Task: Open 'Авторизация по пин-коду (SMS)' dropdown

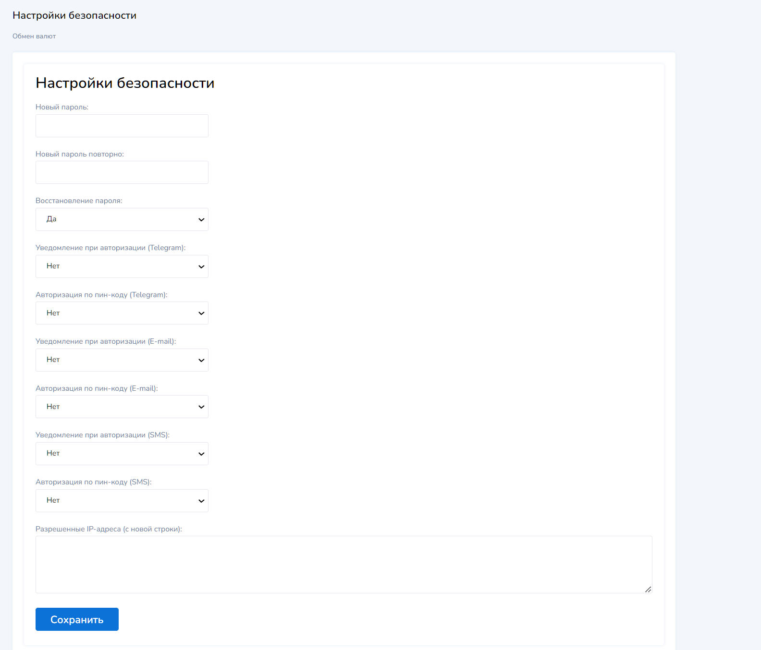Action: click(122, 501)
